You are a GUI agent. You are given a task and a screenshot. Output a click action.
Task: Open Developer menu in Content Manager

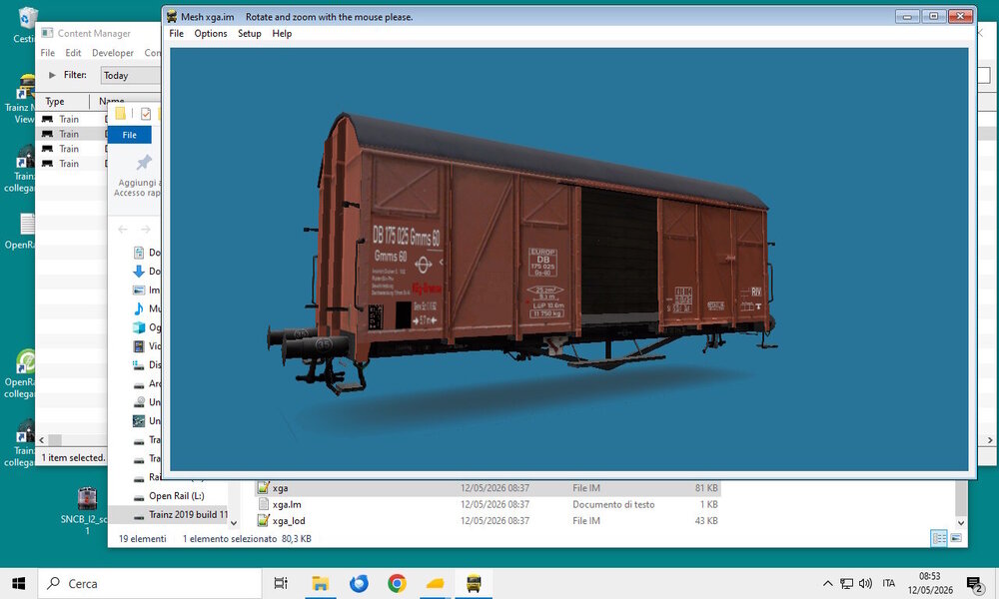coord(113,53)
